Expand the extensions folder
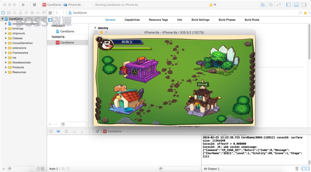Screen dimensions: 311x172 6,48
